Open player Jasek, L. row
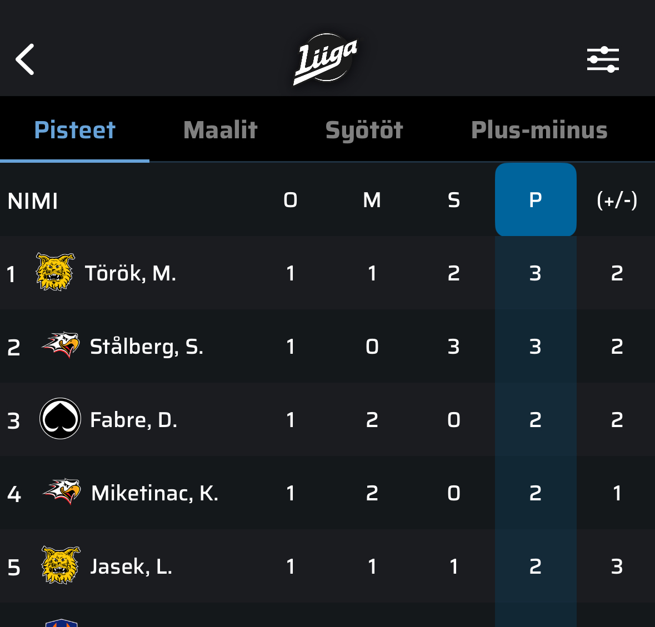This screenshot has width=655, height=627. [328, 566]
